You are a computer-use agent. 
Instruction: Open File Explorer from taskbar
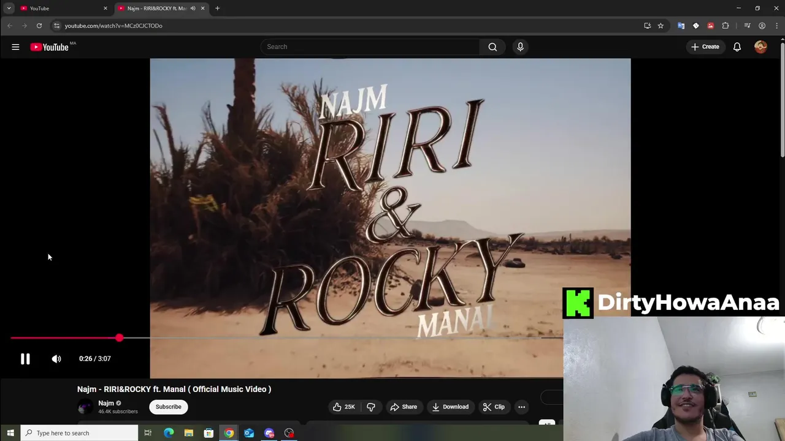pos(189,433)
